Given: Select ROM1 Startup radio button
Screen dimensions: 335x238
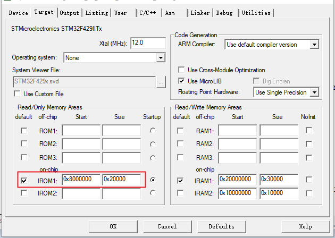Looking at the screenshot, I should (153, 130).
